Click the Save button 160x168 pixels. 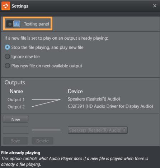click(x=15, y=141)
